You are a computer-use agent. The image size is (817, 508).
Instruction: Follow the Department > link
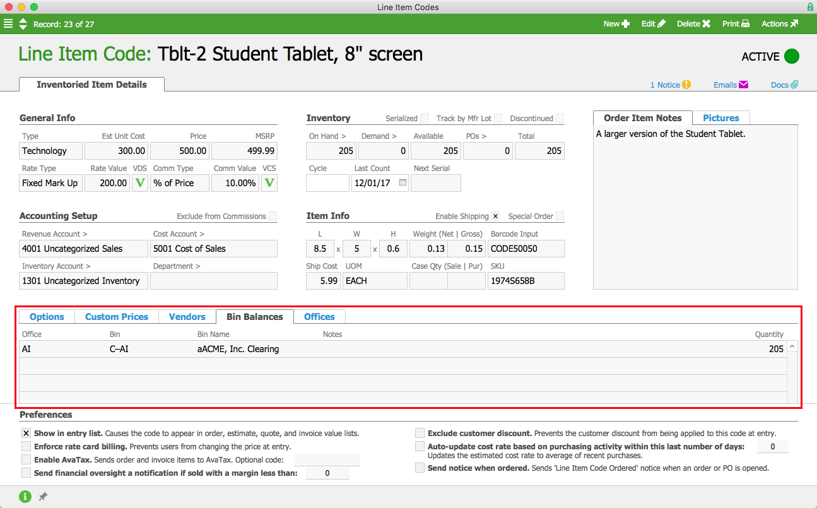[x=177, y=266]
